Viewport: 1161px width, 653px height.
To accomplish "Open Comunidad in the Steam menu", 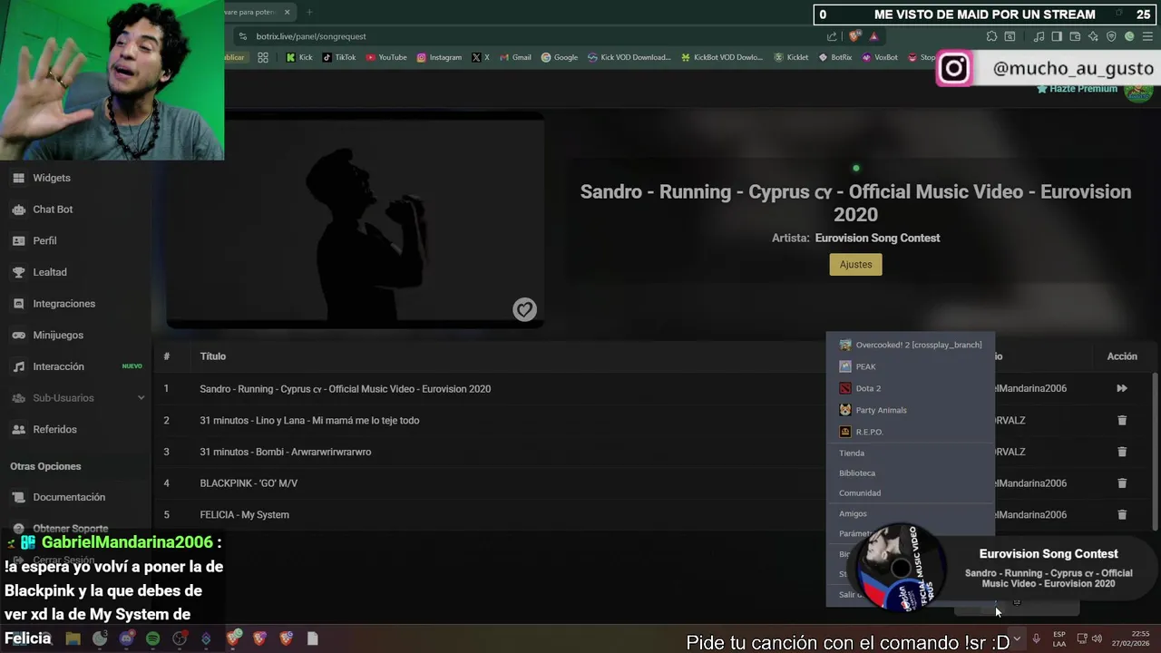I will 860,493.
